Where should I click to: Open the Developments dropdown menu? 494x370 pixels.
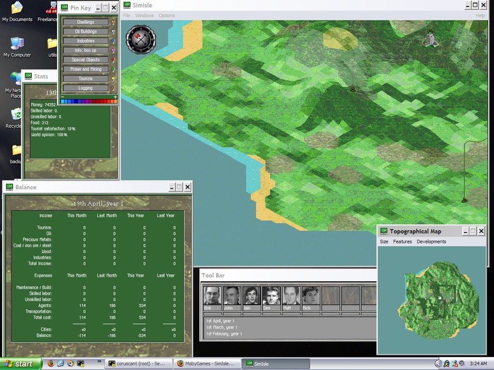point(431,242)
